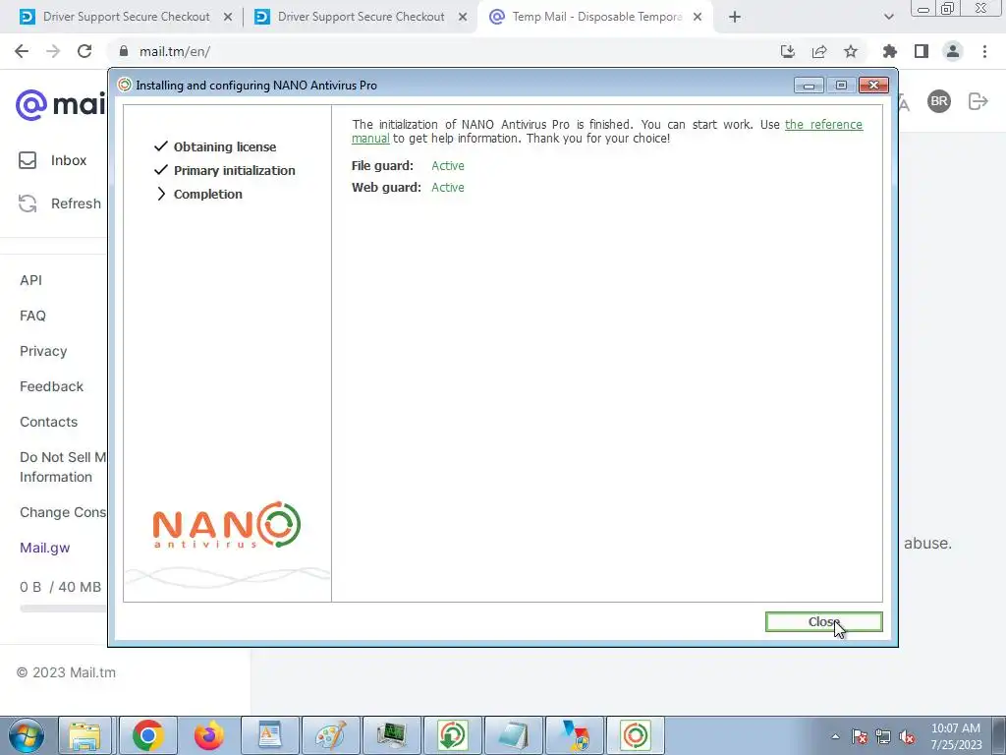The height and width of the screenshot is (755, 1006).
Task: Click the NANO icon in the dialog title bar
Action: [x=125, y=85]
